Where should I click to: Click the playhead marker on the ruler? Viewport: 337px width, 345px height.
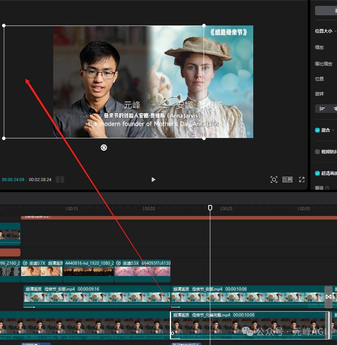click(210, 207)
